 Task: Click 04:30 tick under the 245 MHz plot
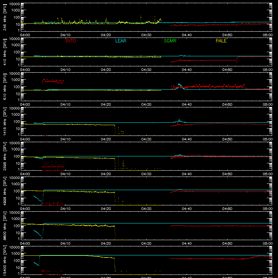[x=146, y=35]
